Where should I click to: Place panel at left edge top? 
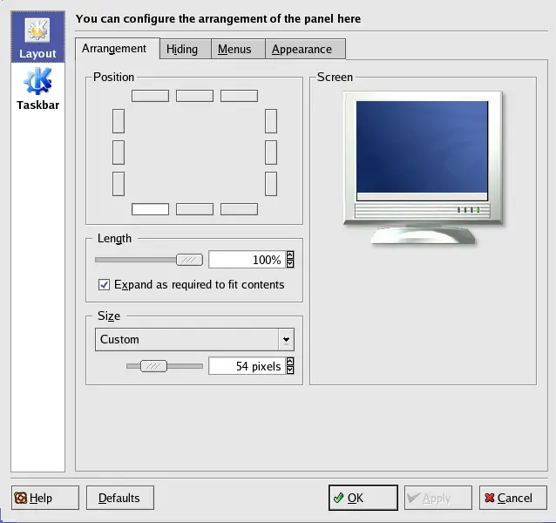click(119, 121)
